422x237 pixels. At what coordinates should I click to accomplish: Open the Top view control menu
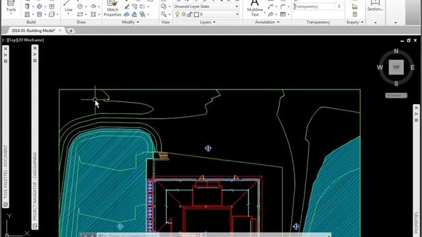coord(12,40)
